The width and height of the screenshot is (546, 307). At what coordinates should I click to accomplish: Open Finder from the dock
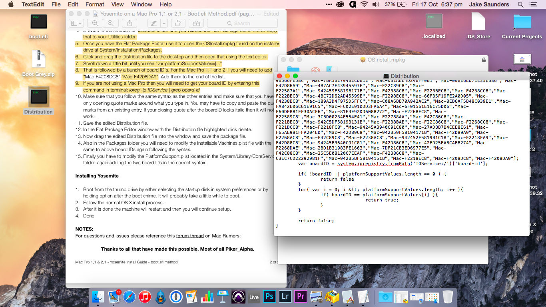98,297
